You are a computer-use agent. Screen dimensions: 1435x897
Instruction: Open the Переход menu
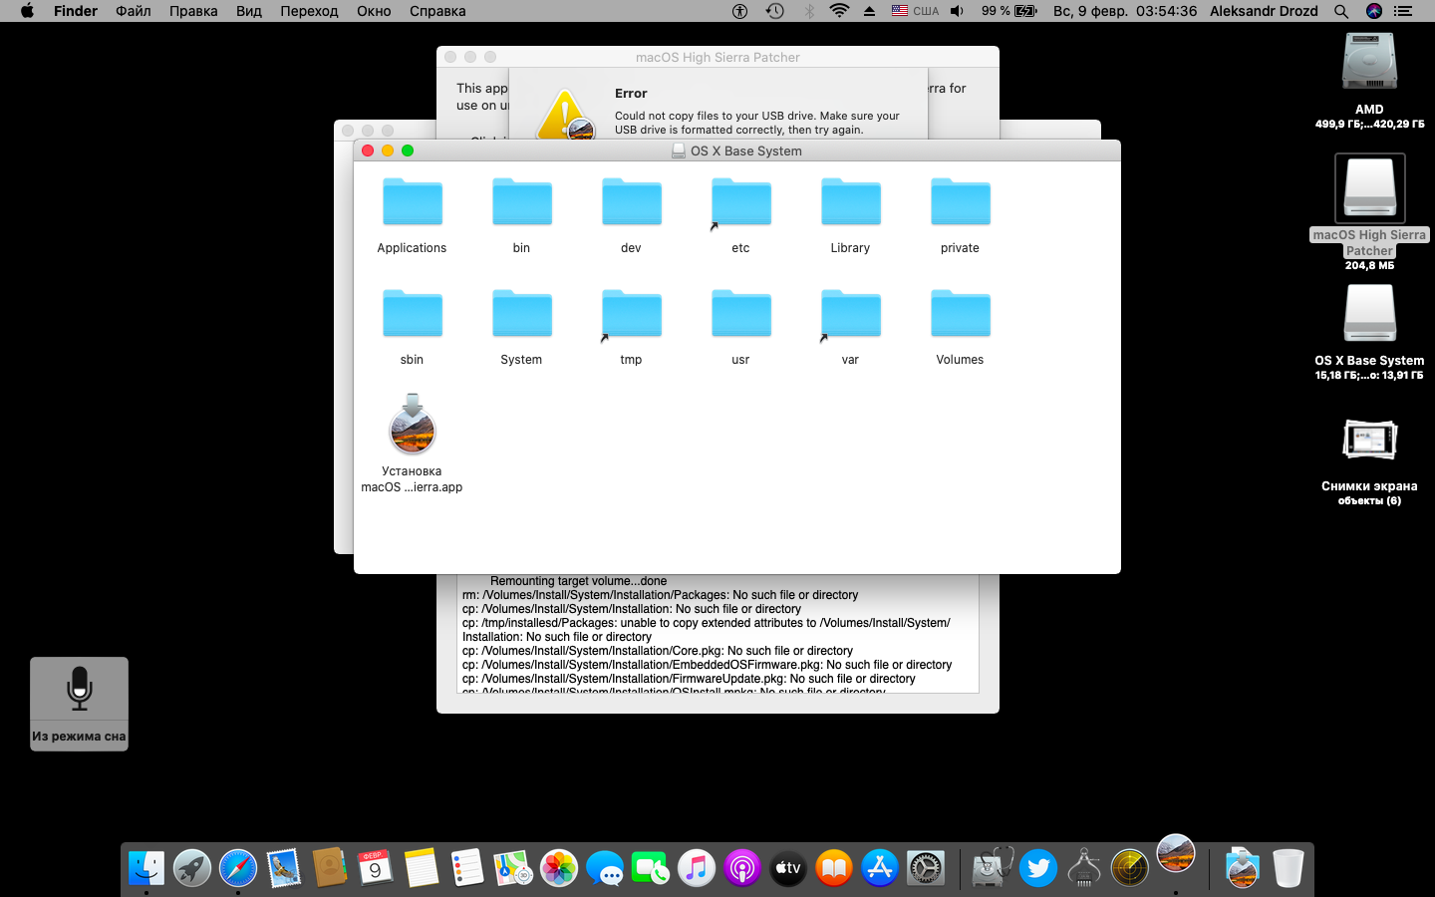(x=309, y=11)
